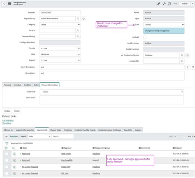
Task: Switch to the Notes tab
Action: (36, 85)
